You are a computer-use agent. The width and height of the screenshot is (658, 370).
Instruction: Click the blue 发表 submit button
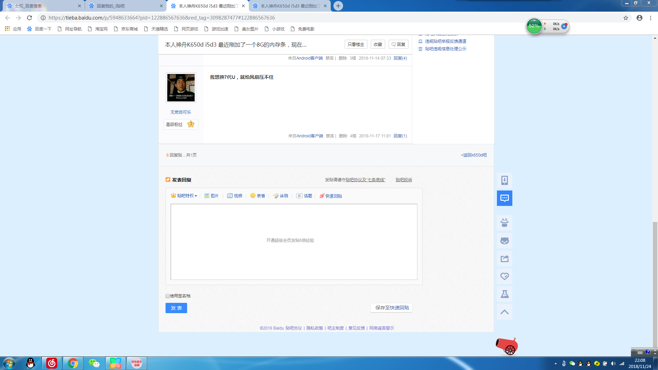(x=176, y=308)
